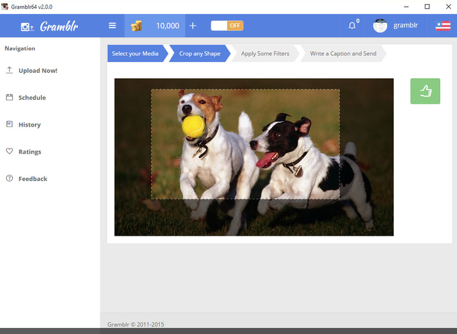
Task: Go to History in sidebar
Action: (x=30, y=125)
